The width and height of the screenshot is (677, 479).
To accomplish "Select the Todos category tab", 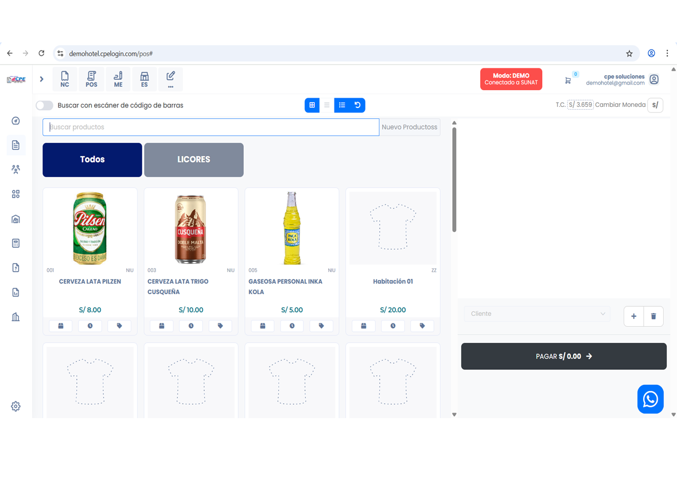I will [x=92, y=160].
